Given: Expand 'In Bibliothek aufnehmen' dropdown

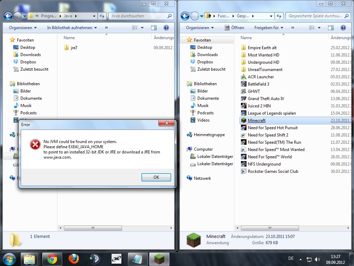Looking at the screenshot, I should pos(72,28).
